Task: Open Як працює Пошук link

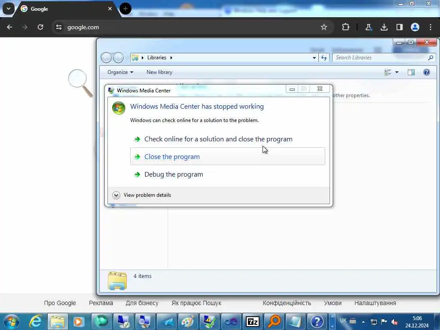Action: (x=196, y=303)
